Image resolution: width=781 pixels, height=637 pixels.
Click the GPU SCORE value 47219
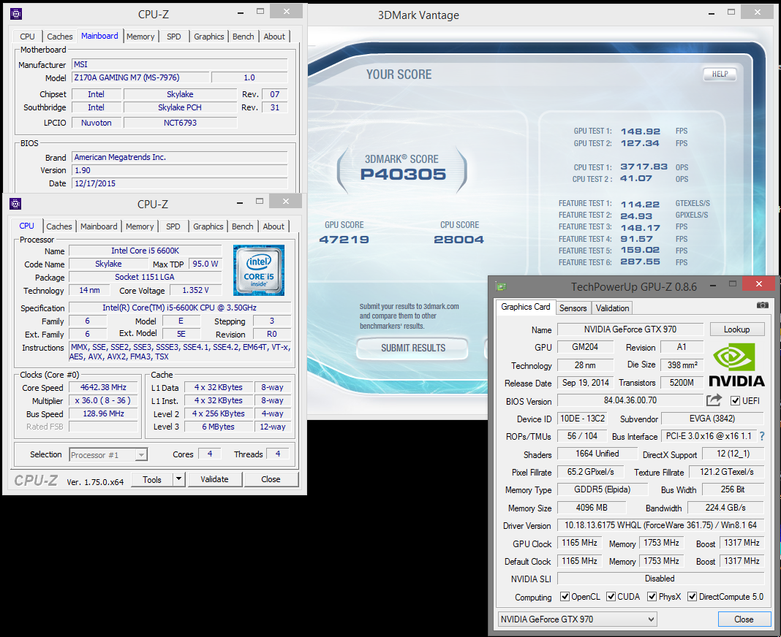[344, 240]
